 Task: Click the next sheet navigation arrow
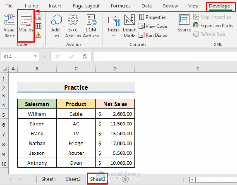click(21, 179)
